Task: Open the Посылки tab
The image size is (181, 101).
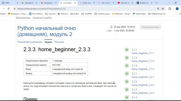Action: pyautogui.click(x=59, y=42)
